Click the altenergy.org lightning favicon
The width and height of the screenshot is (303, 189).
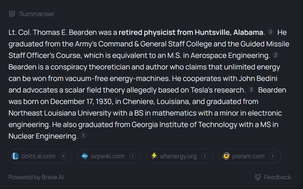(x=154, y=156)
